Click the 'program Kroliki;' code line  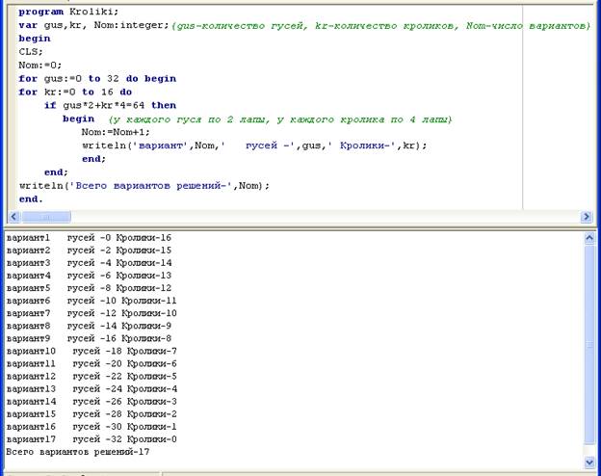[68, 12]
